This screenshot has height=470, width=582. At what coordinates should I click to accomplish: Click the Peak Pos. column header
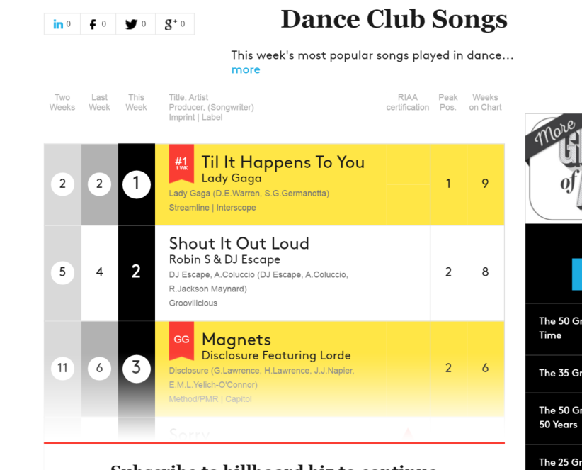click(448, 102)
